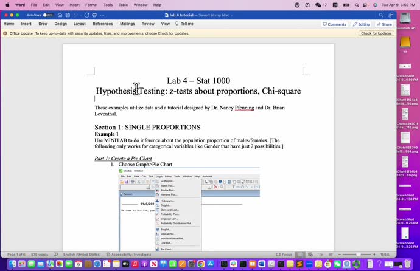
Task: Open the Format menu in menu bar
Action: tap(91, 5)
